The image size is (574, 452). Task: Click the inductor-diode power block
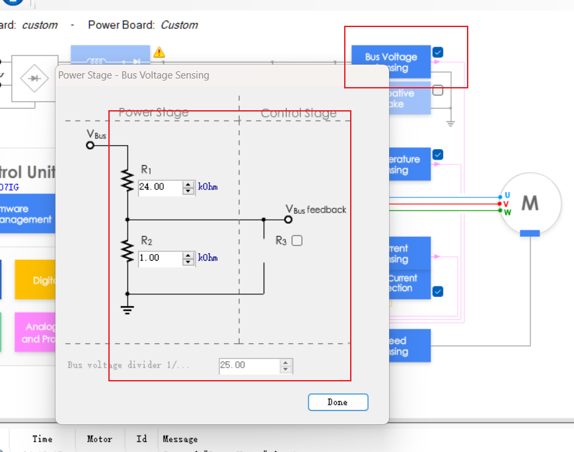tap(110, 53)
